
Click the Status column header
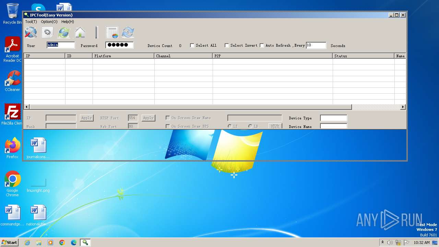pos(364,56)
